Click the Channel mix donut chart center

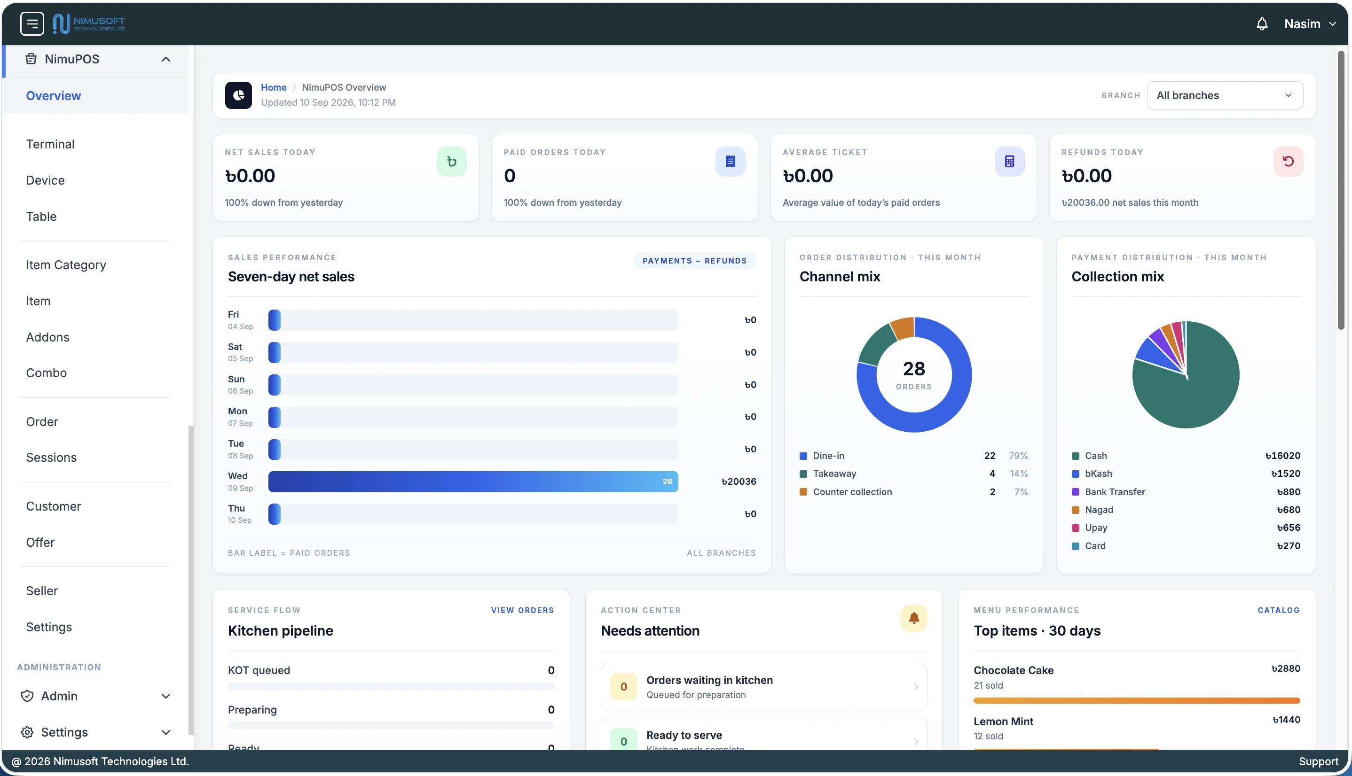click(913, 375)
